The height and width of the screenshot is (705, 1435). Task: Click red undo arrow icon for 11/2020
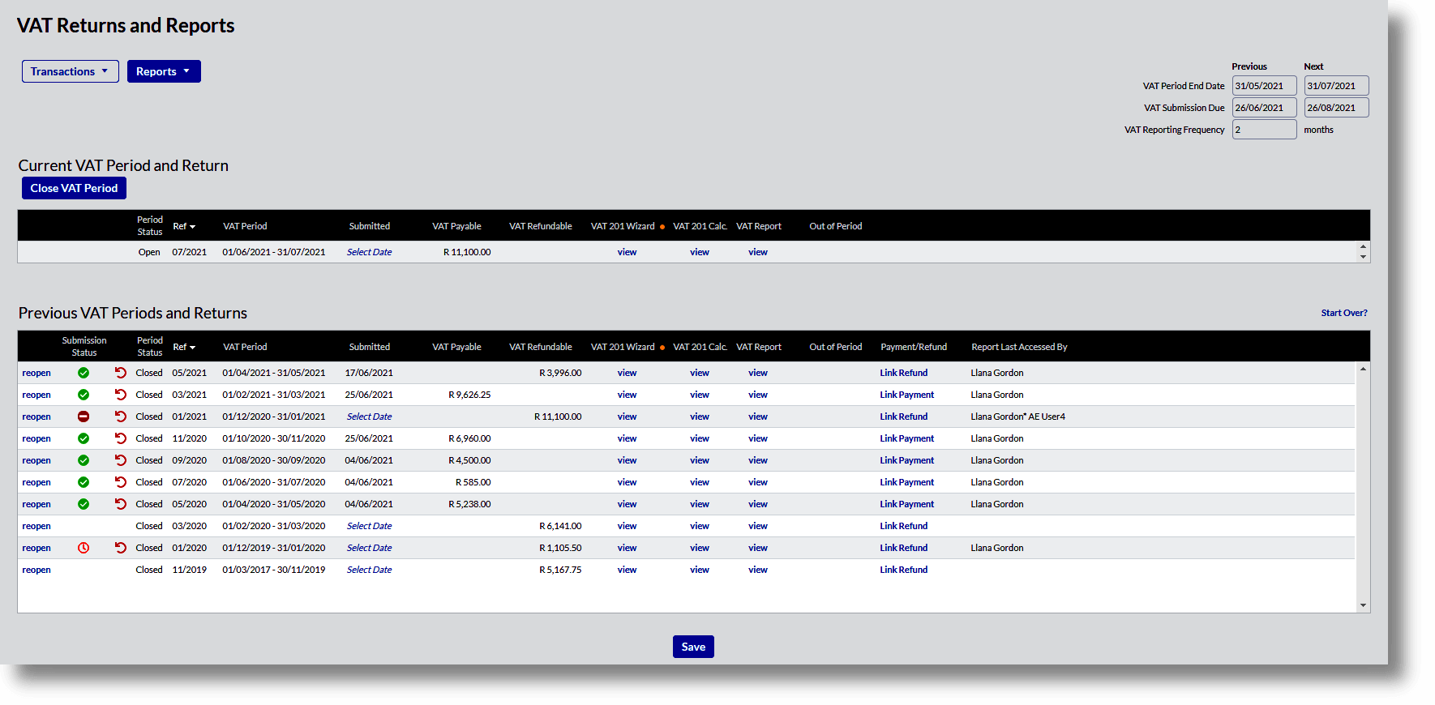coord(121,438)
